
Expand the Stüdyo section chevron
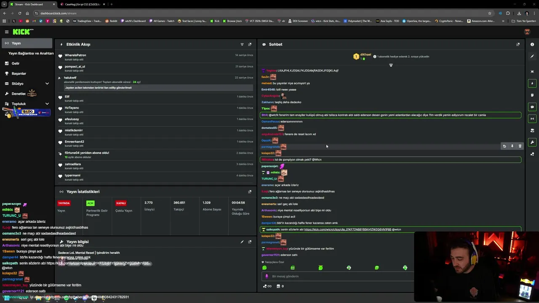(x=47, y=83)
